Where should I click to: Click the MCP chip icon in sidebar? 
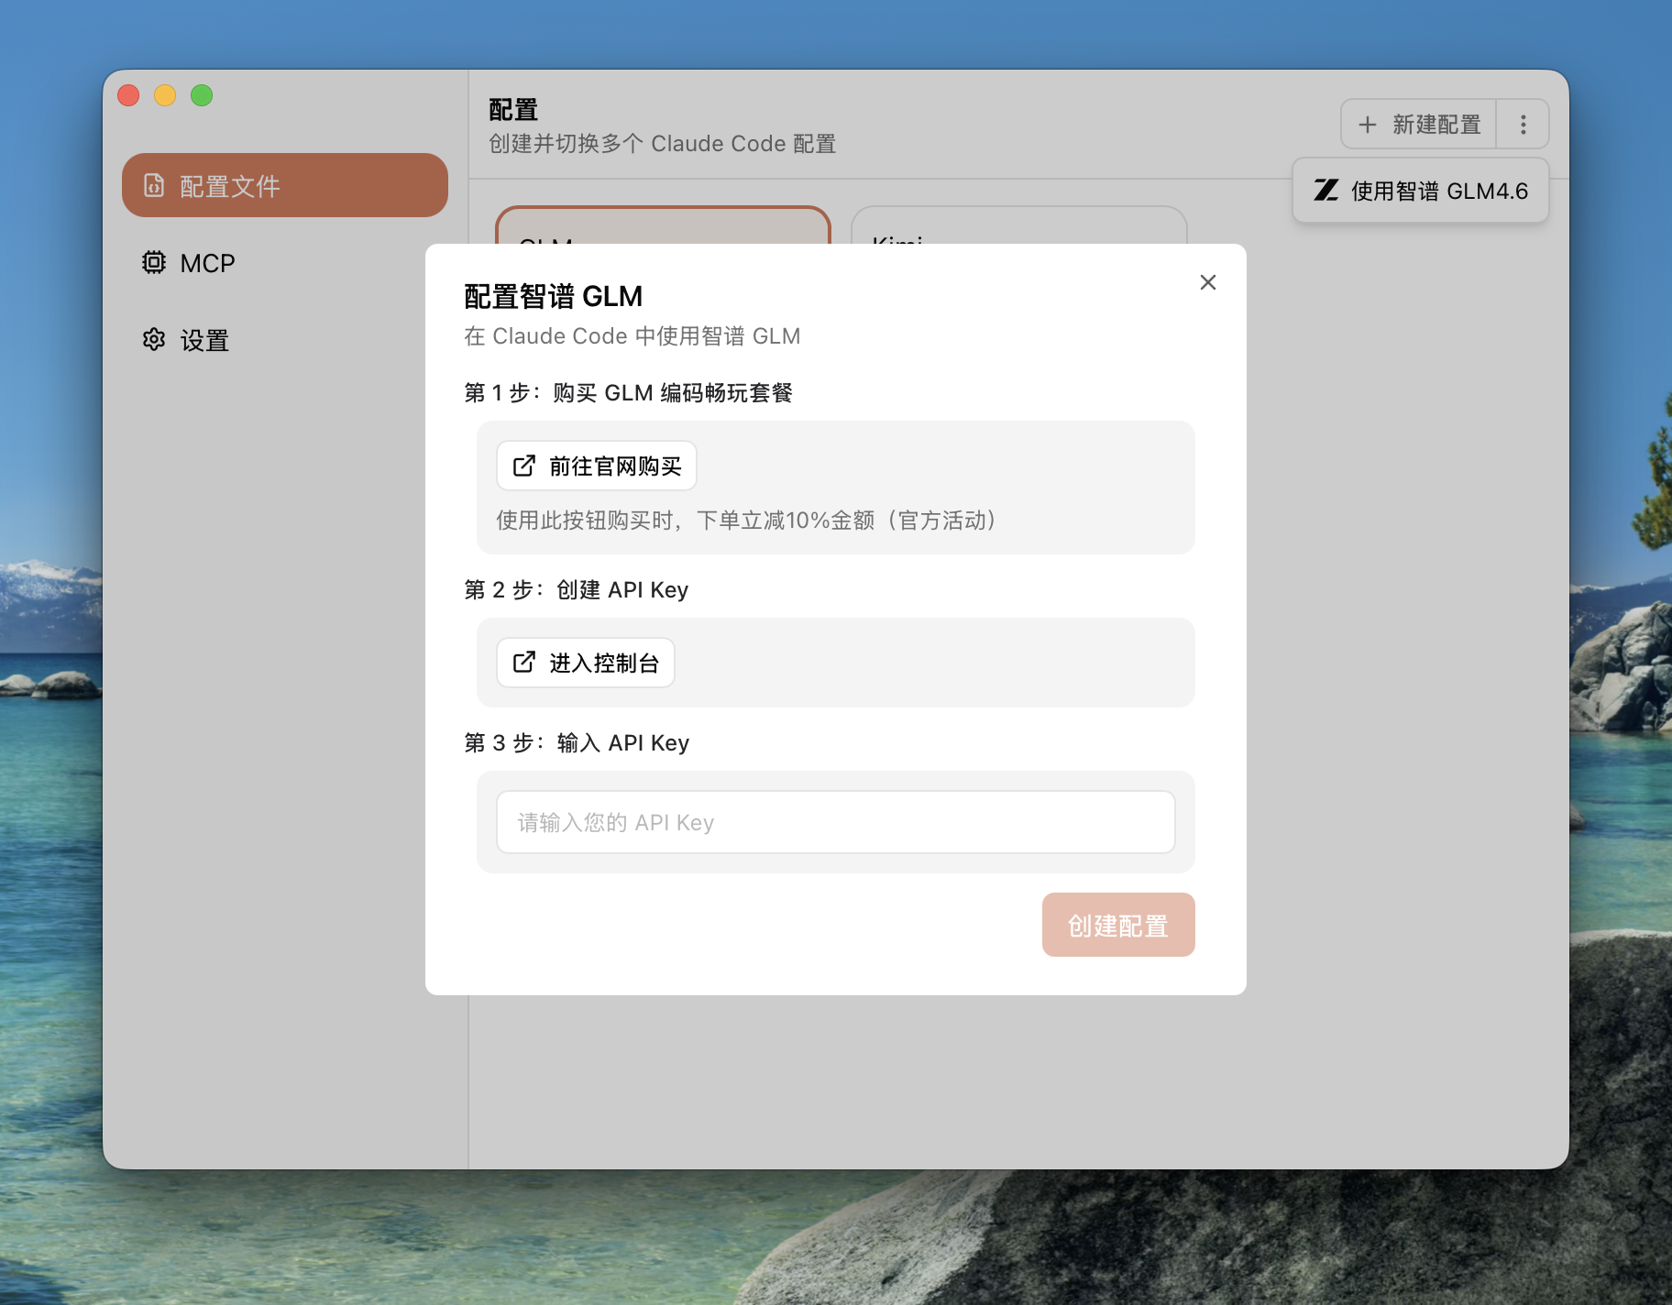[x=154, y=263]
